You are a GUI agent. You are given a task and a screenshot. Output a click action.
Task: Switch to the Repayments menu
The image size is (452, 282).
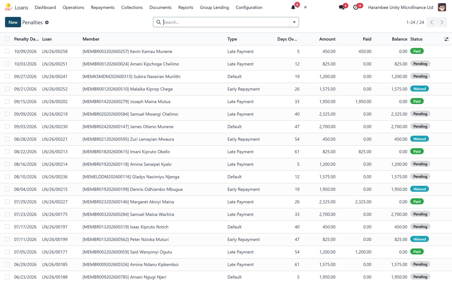point(103,7)
